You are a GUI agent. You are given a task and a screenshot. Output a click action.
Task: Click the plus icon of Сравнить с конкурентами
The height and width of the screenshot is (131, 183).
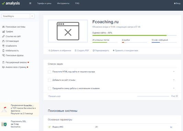114,50
